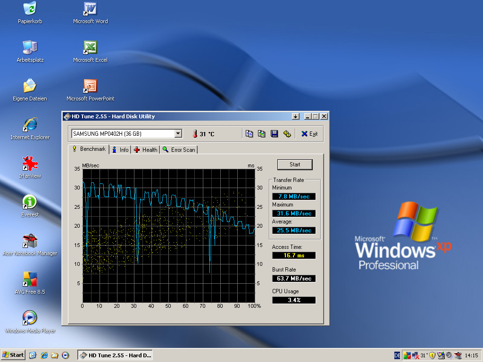Viewport: 483px width, 362px height.
Task: Open the HD Tune options icon
Action: coord(287,134)
